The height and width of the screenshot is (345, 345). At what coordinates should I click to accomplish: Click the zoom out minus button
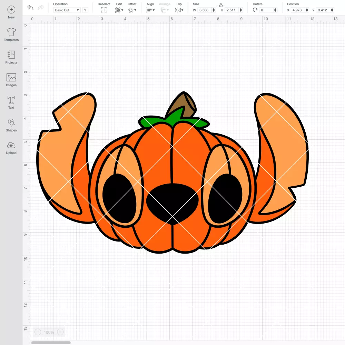(38, 332)
